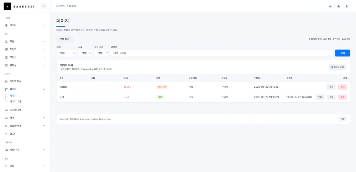Viewport: 356px width, 172px height.
Task: Expand the 관리자 menu chevron
Action: point(44,25)
